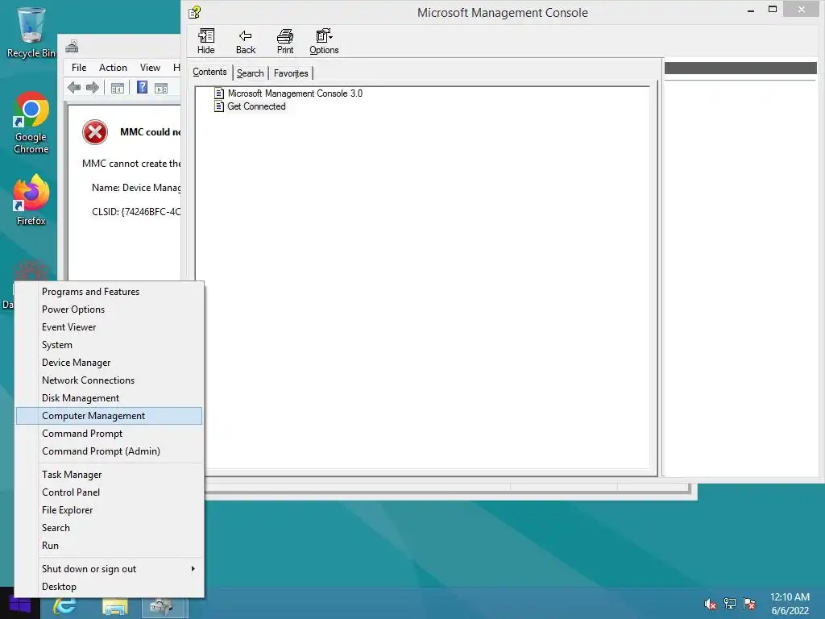The height and width of the screenshot is (619, 825).
Task: Select the Firefox desktop shortcut
Action: [31, 200]
